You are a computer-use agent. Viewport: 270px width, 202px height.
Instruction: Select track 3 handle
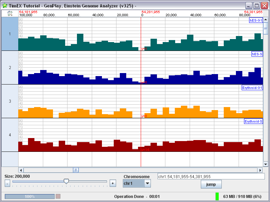pos(10,101)
